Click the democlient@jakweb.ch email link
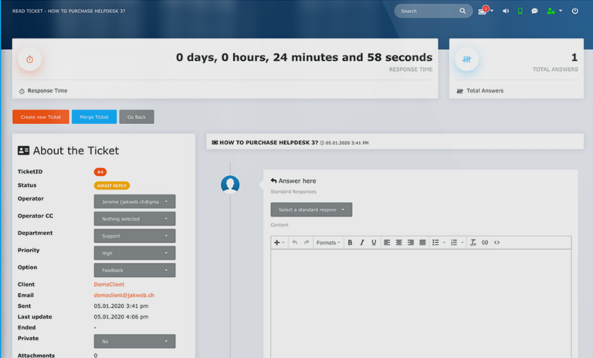Screen dimensions: 593x358 point(124,296)
